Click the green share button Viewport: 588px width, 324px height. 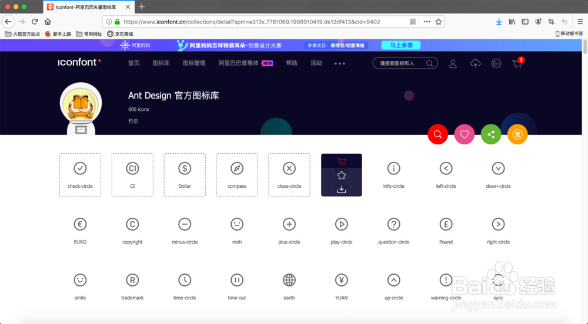[491, 134]
